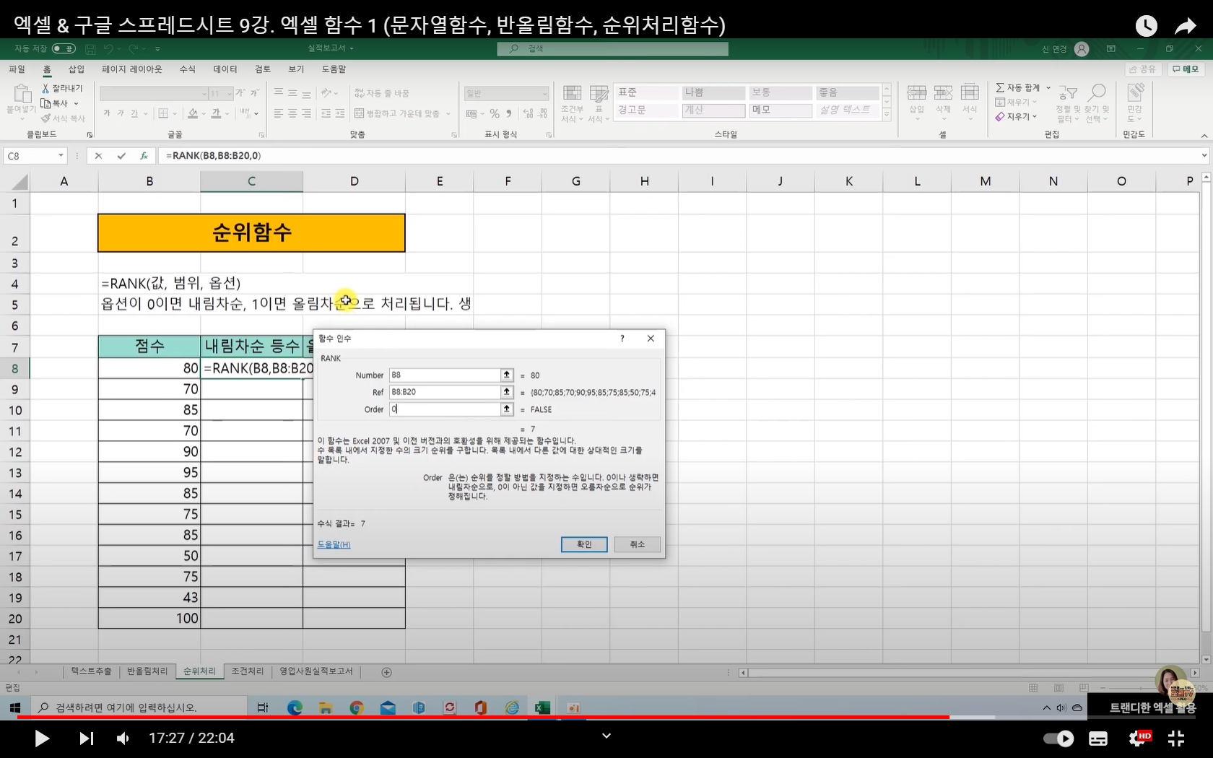This screenshot has width=1213, height=758.
Task: Open Conditional Formatting menu
Action: click(572, 104)
